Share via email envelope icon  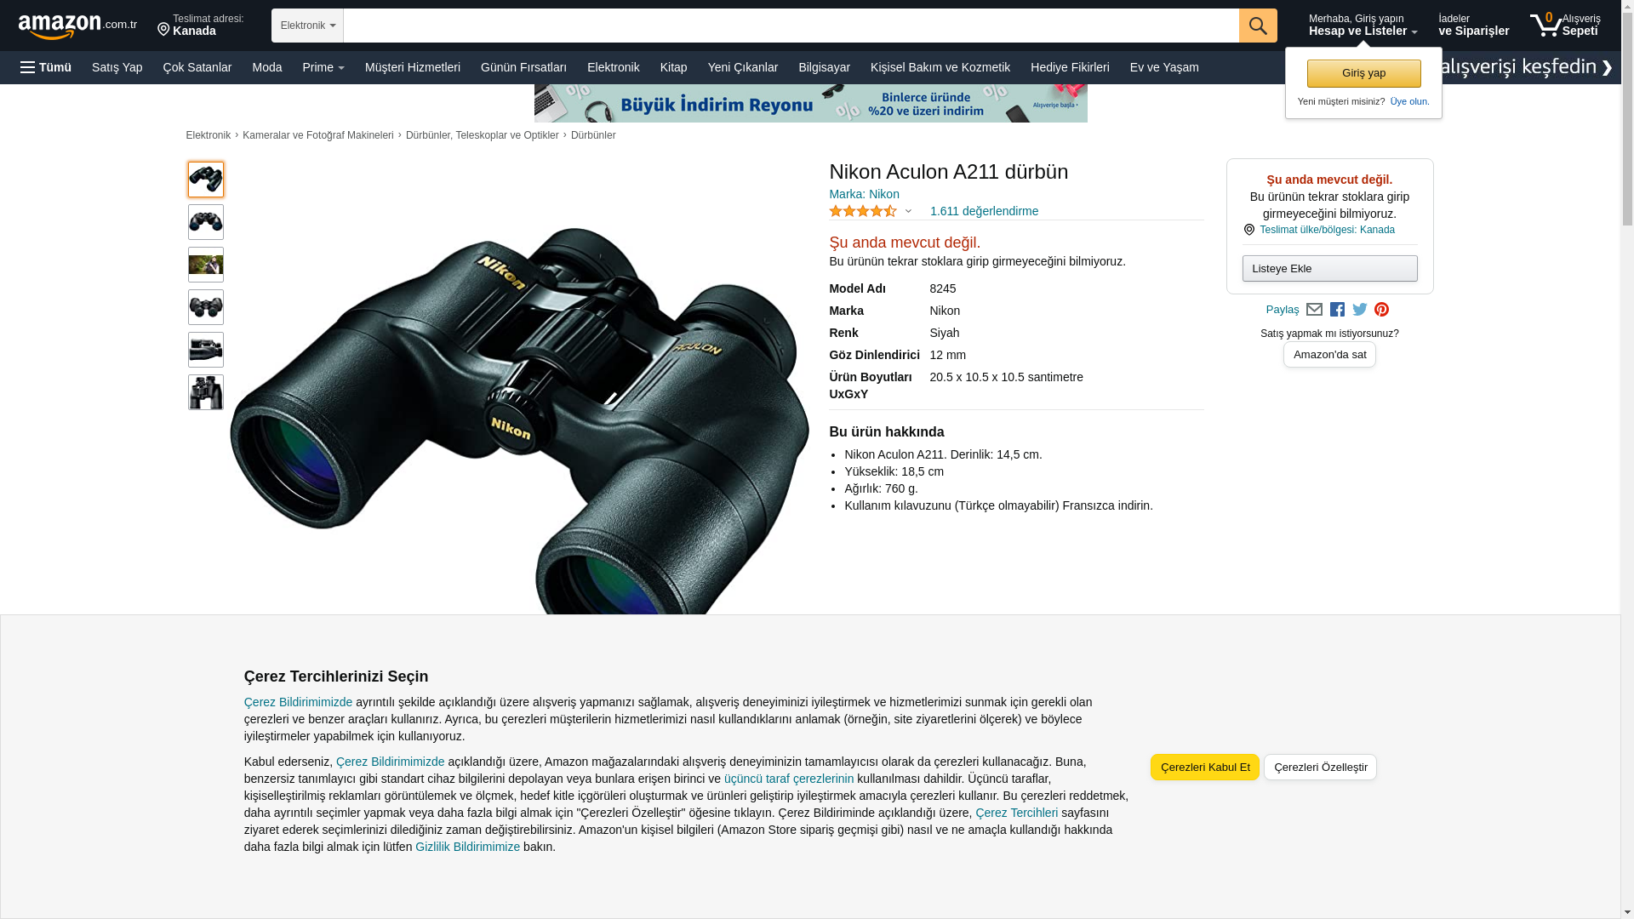click(x=1314, y=310)
